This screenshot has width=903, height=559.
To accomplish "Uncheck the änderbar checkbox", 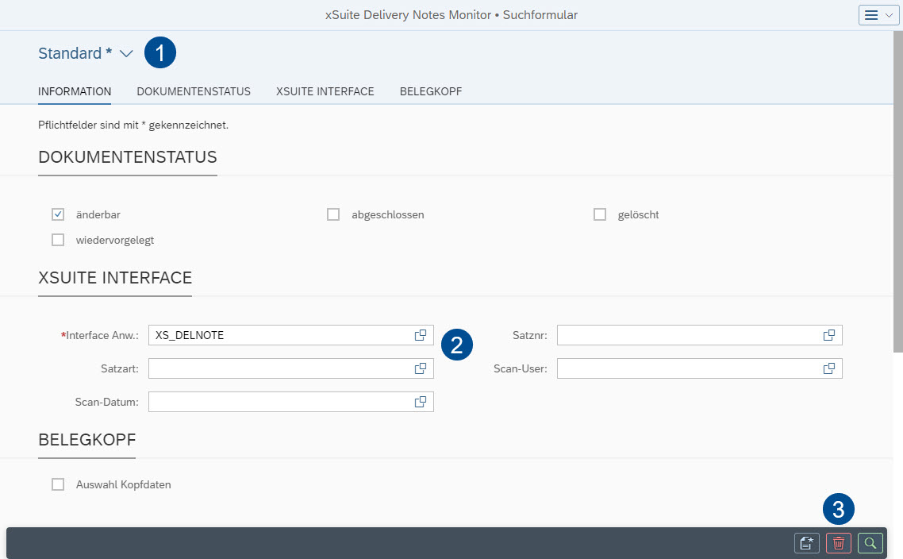I will pyautogui.click(x=58, y=214).
